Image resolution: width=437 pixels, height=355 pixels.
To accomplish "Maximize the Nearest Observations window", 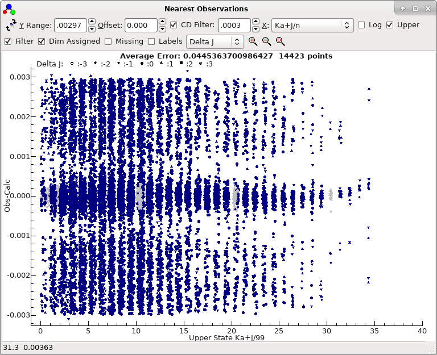I will 415,9.
